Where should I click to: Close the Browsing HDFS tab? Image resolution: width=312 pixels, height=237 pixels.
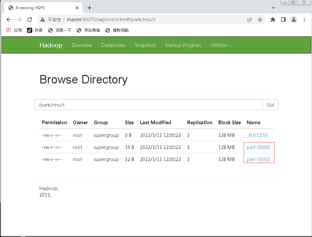pos(77,8)
